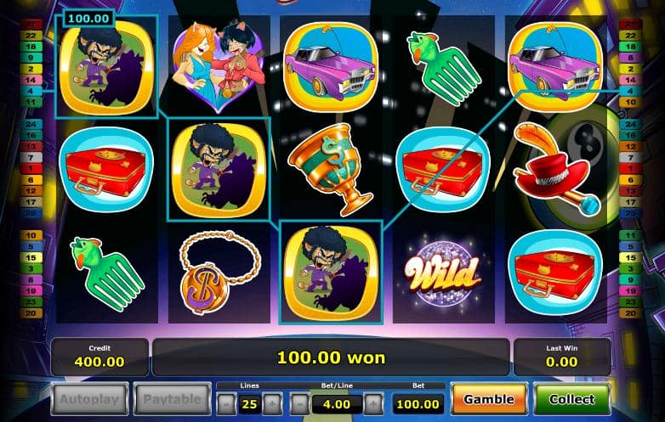Screen dimensions: 665x422
Task: Start Autoplay mode
Action: [89, 399]
